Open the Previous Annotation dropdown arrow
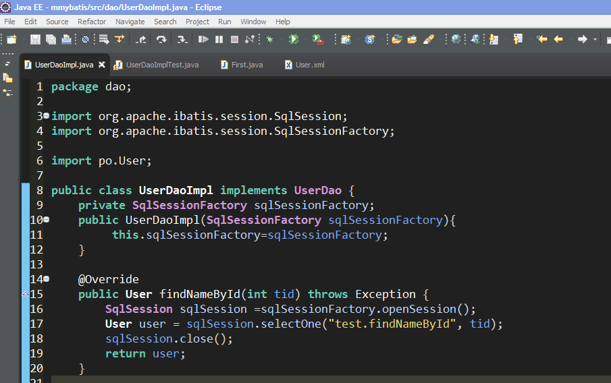 (530, 39)
